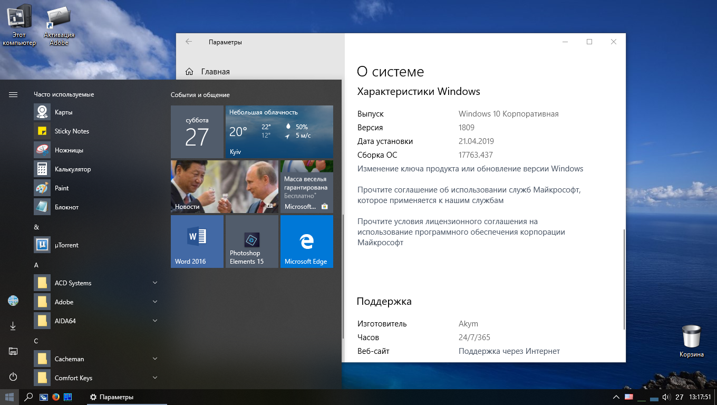The width and height of the screenshot is (717, 405).
Task: Expand the Adobe folder chevron
Action: click(155, 302)
